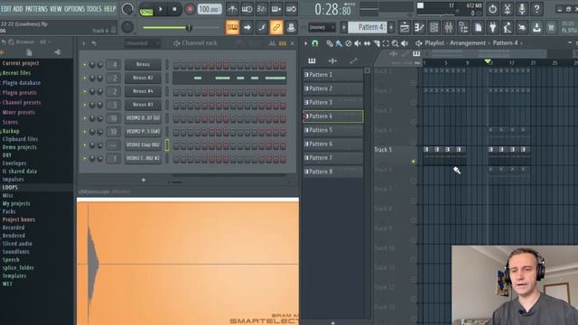Select the Zoom magnifier tool in Playlist
Image resolution: width=578 pixels, height=325 pixels.
tap(396, 43)
